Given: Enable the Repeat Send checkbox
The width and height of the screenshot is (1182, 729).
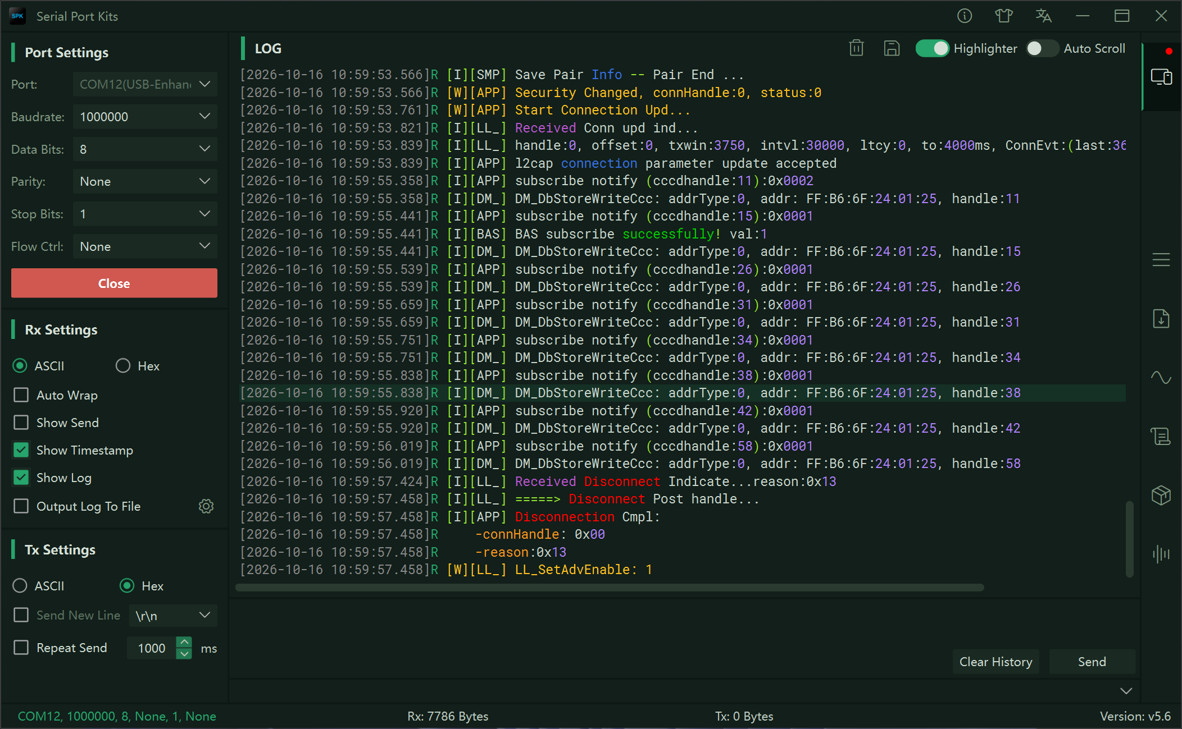Looking at the screenshot, I should click(x=21, y=648).
